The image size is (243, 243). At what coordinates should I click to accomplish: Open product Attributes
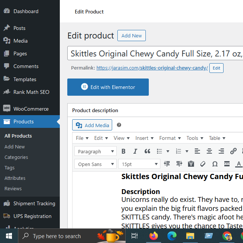(x=15, y=178)
